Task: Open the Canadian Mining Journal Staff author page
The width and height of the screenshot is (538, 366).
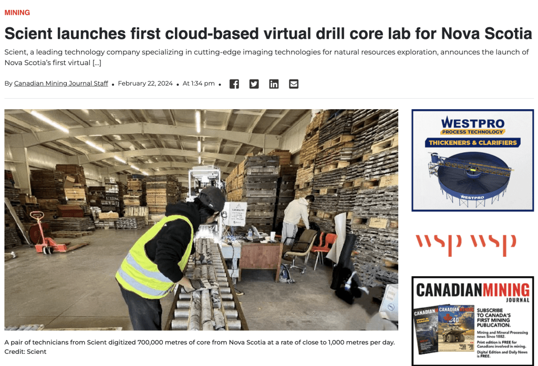Action: click(x=61, y=83)
